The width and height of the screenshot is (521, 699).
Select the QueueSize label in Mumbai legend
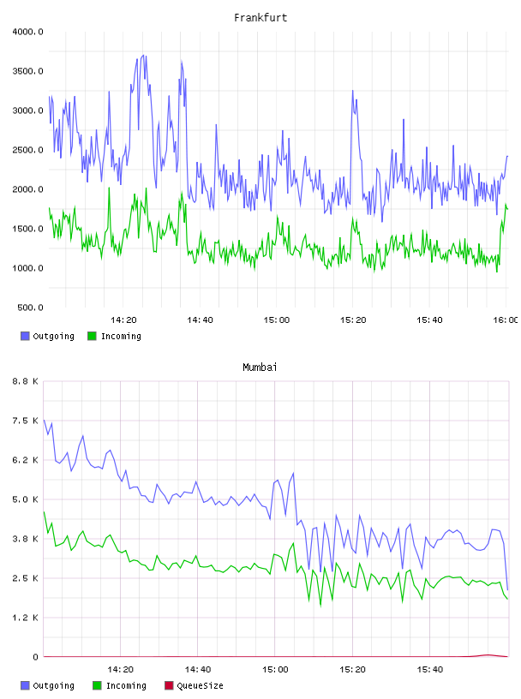(x=200, y=685)
